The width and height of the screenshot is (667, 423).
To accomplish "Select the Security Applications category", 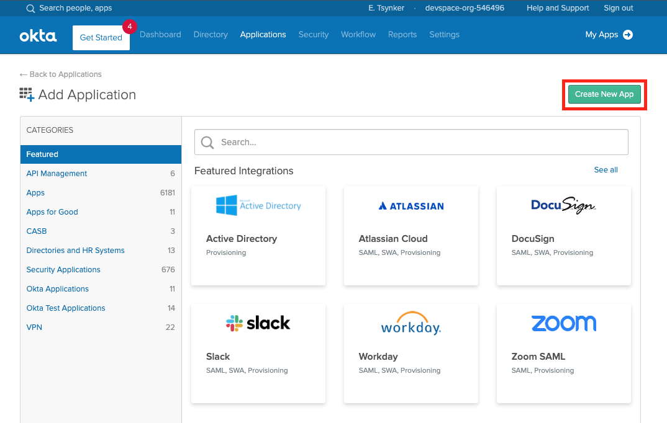I will (x=63, y=269).
